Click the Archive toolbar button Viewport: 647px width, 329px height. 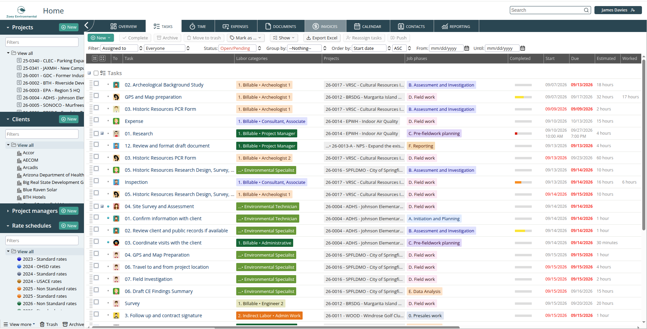coord(167,38)
